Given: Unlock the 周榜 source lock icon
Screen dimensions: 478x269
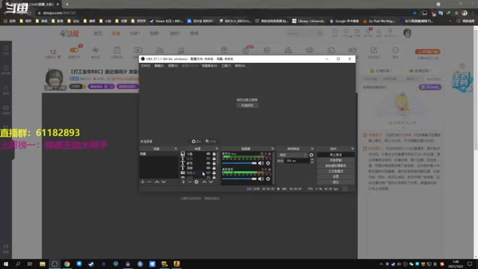Looking at the screenshot, I should [x=214, y=168].
